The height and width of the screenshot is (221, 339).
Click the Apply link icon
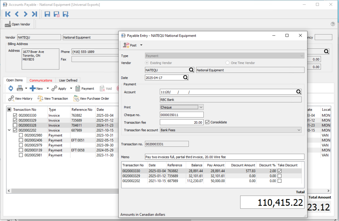coord(54,88)
